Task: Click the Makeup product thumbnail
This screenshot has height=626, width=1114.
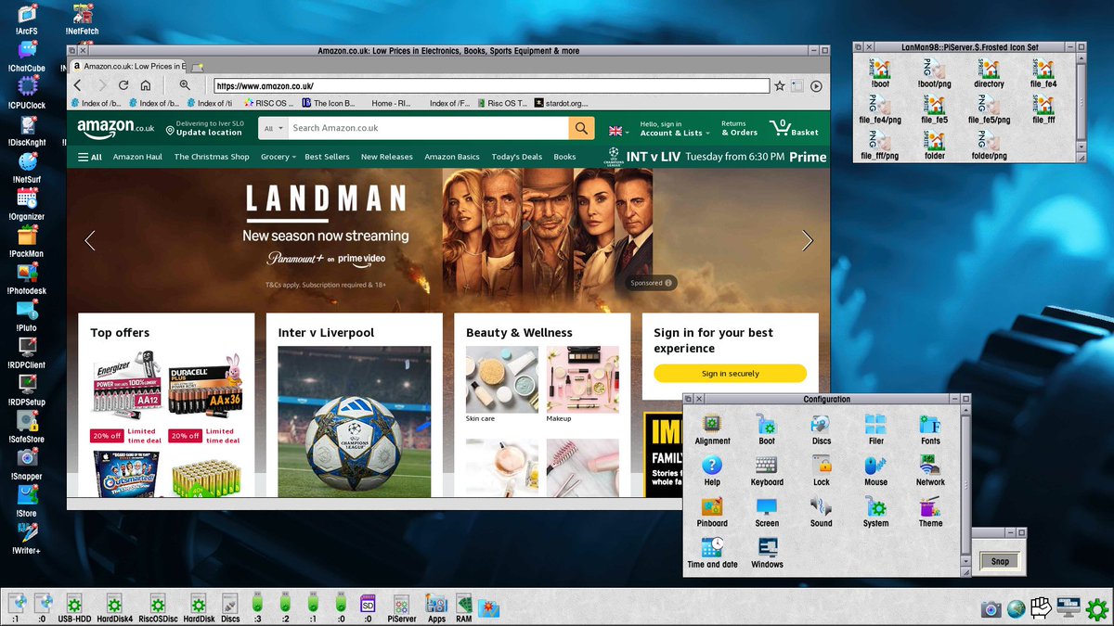Action: pos(582,379)
